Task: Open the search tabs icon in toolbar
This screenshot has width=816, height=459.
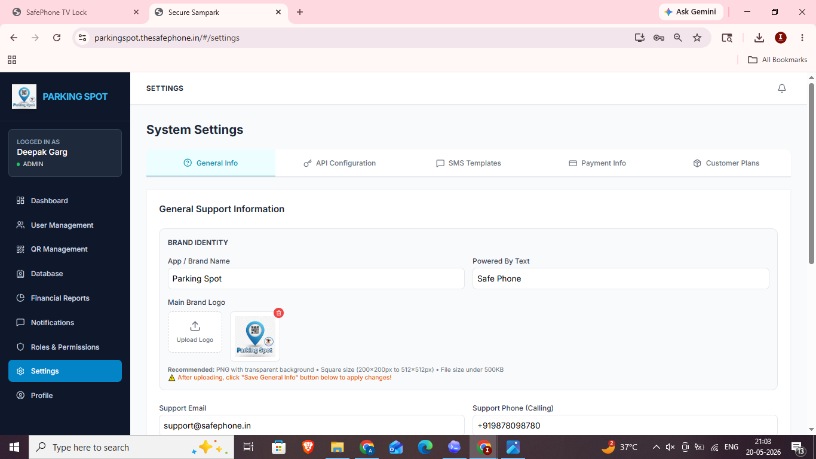Action: point(727,38)
